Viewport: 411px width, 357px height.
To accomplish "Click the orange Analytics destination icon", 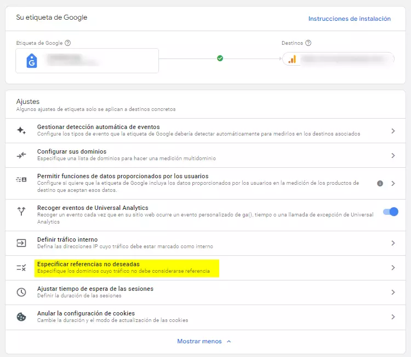I will coord(292,59).
